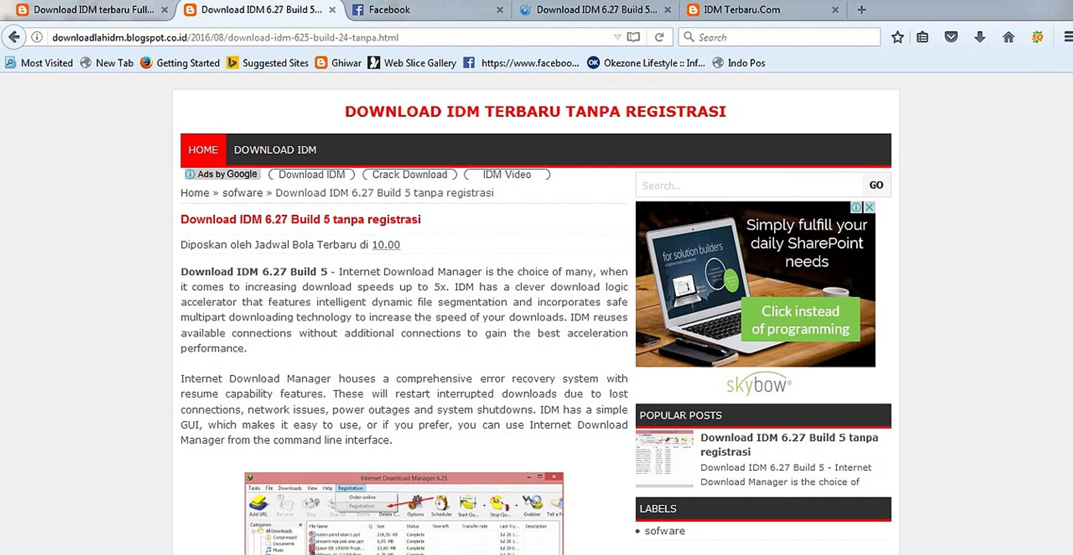The image size is (1073, 555).
Task: Open the Downloads arrow icon
Action: pyautogui.click(x=980, y=37)
